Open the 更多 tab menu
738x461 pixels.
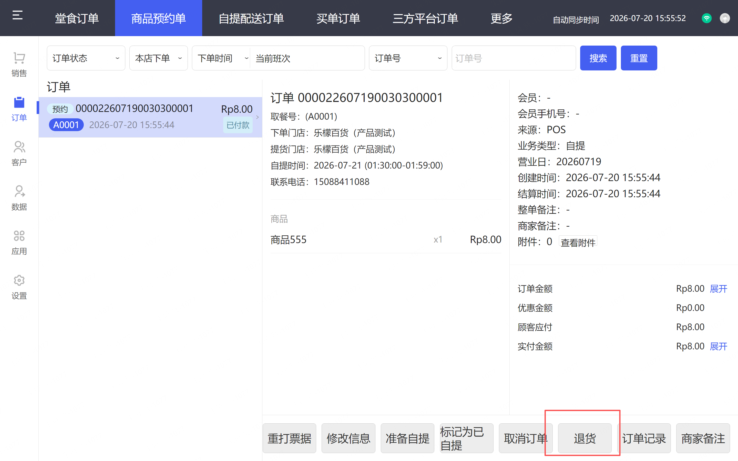coord(502,18)
